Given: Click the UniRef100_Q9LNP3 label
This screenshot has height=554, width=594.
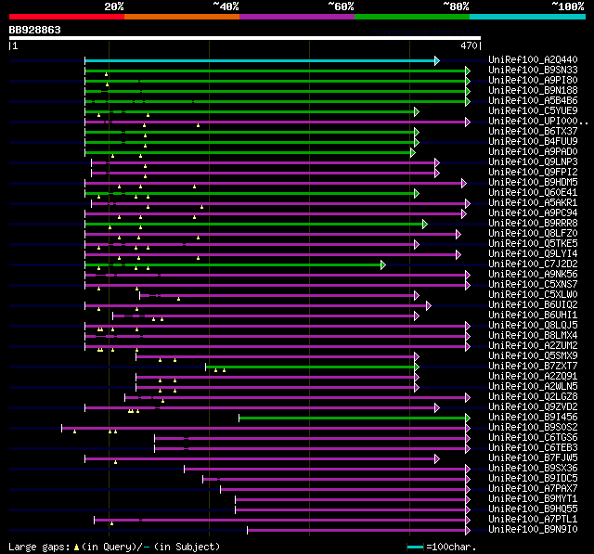Looking at the screenshot, I should 533,162.
